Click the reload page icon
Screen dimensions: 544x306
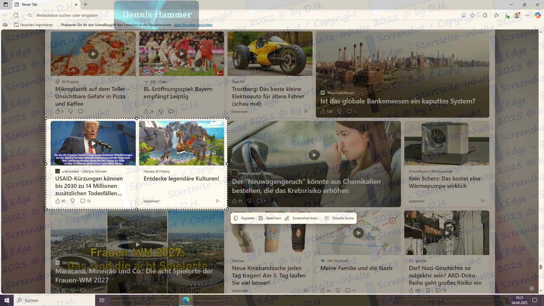point(16,15)
